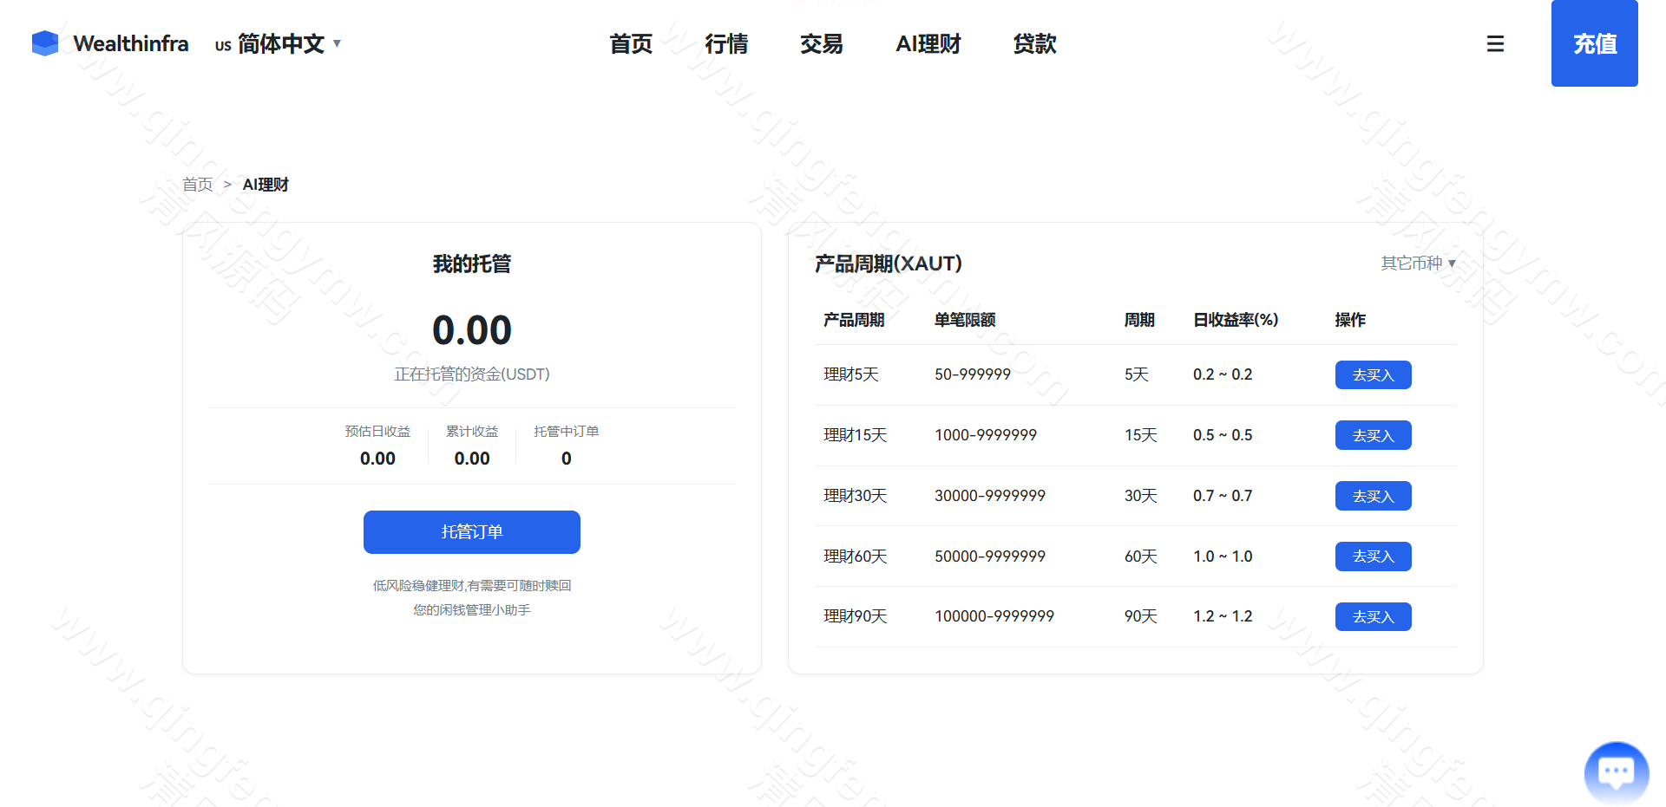The image size is (1666, 807).
Task: Click the 单笔限额 column header
Action: coord(965,320)
